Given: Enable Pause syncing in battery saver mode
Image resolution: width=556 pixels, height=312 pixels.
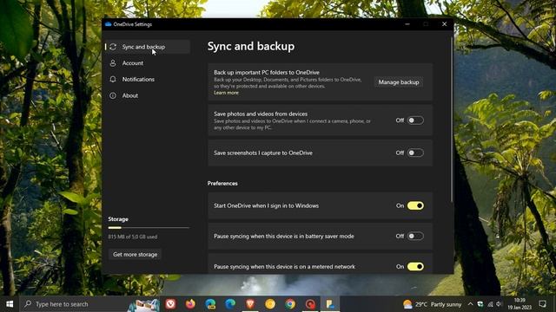Looking at the screenshot, I should (x=415, y=236).
